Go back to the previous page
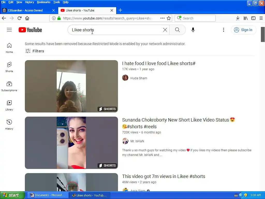This screenshot has height=199, width=265. pyautogui.click(x=4, y=18)
